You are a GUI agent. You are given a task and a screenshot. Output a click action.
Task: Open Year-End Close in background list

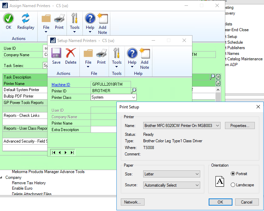click(237, 30)
